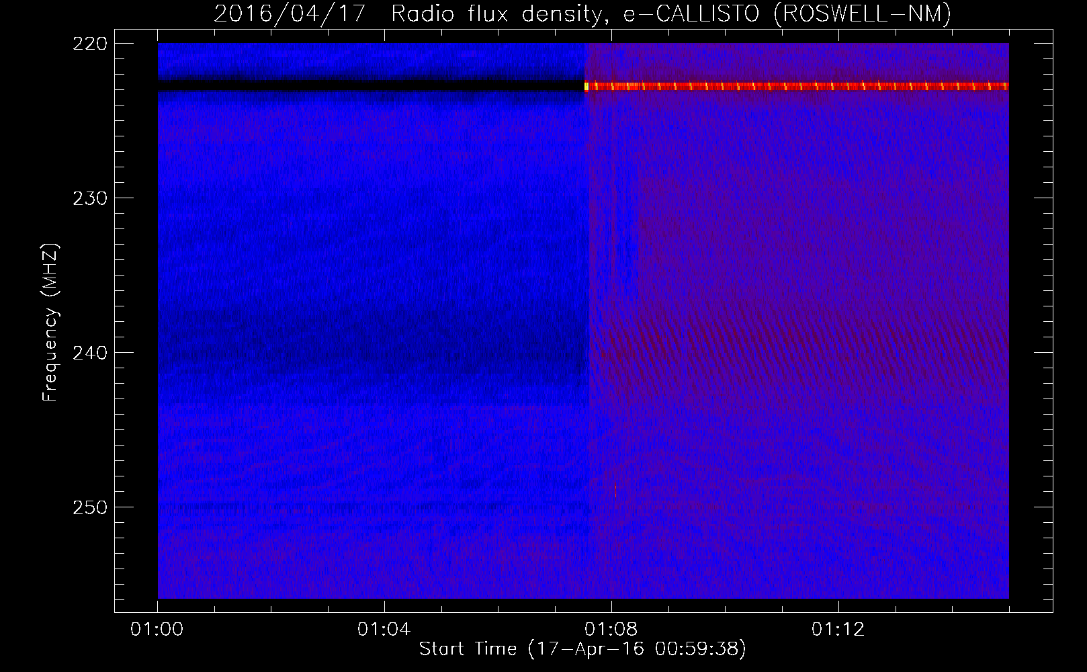Click the dark black band near 223 MHz
This screenshot has width=1087, height=672.
[x=371, y=86]
